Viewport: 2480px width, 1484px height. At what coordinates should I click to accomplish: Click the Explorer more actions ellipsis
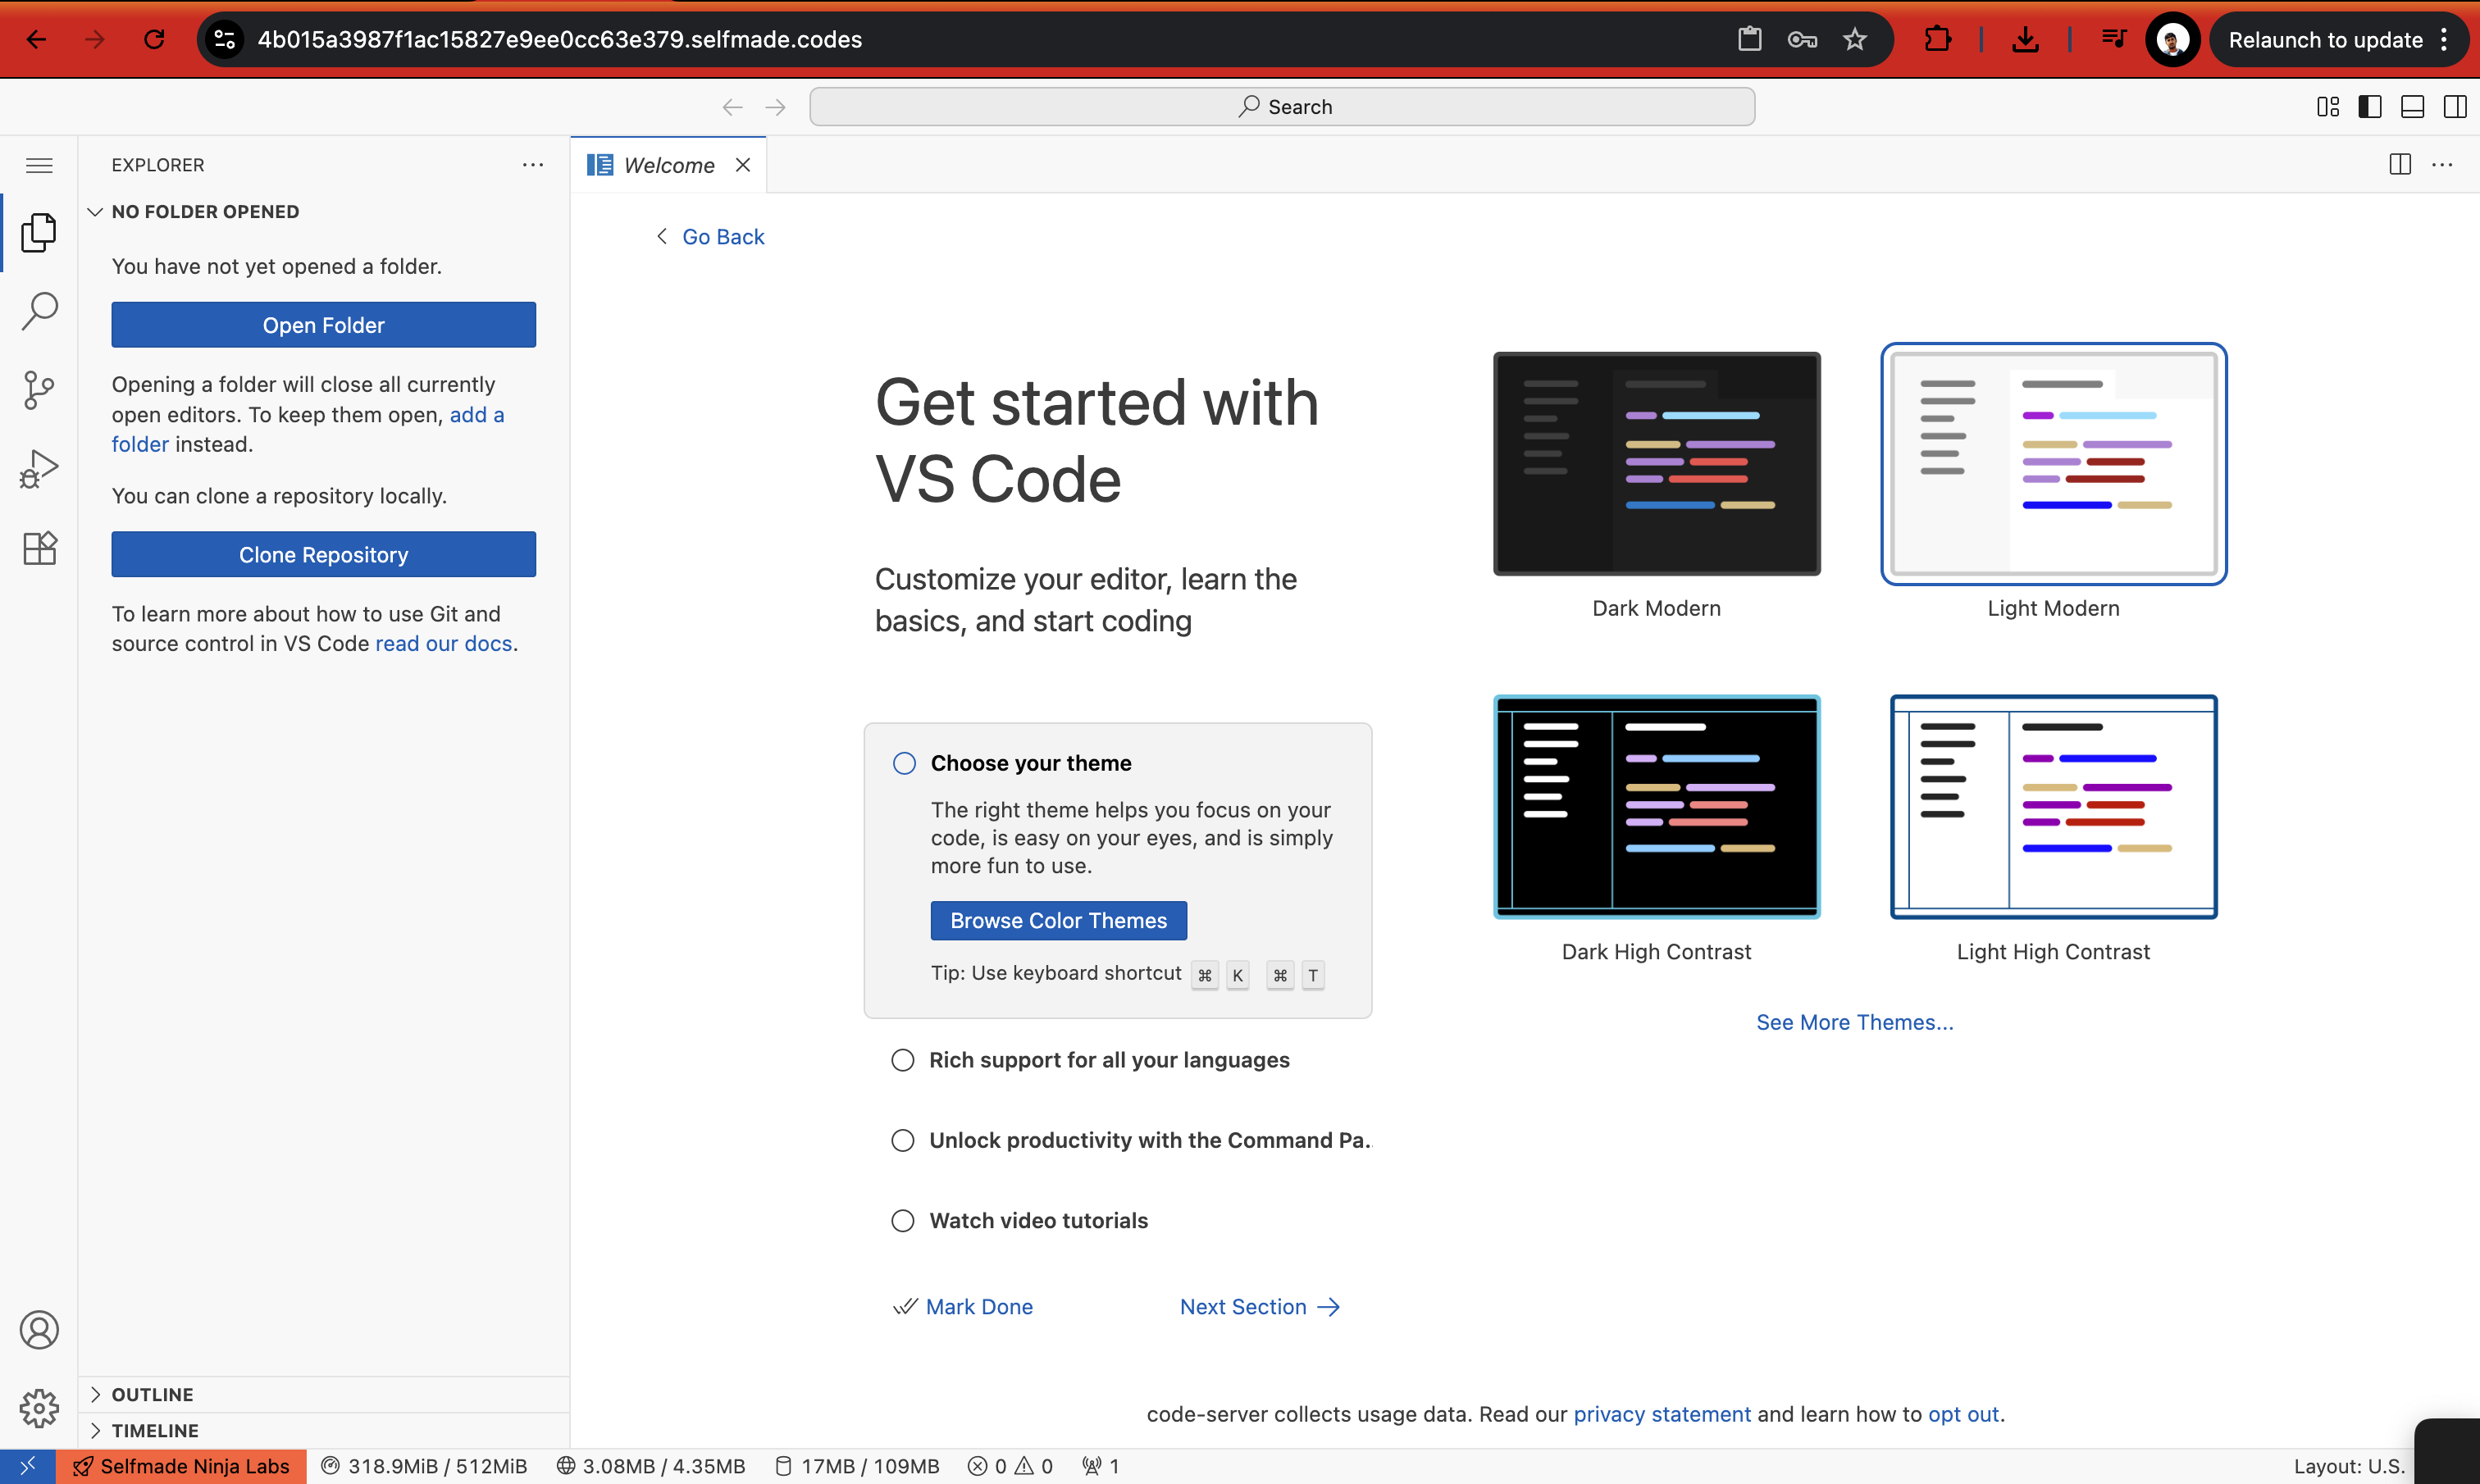[533, 165]
